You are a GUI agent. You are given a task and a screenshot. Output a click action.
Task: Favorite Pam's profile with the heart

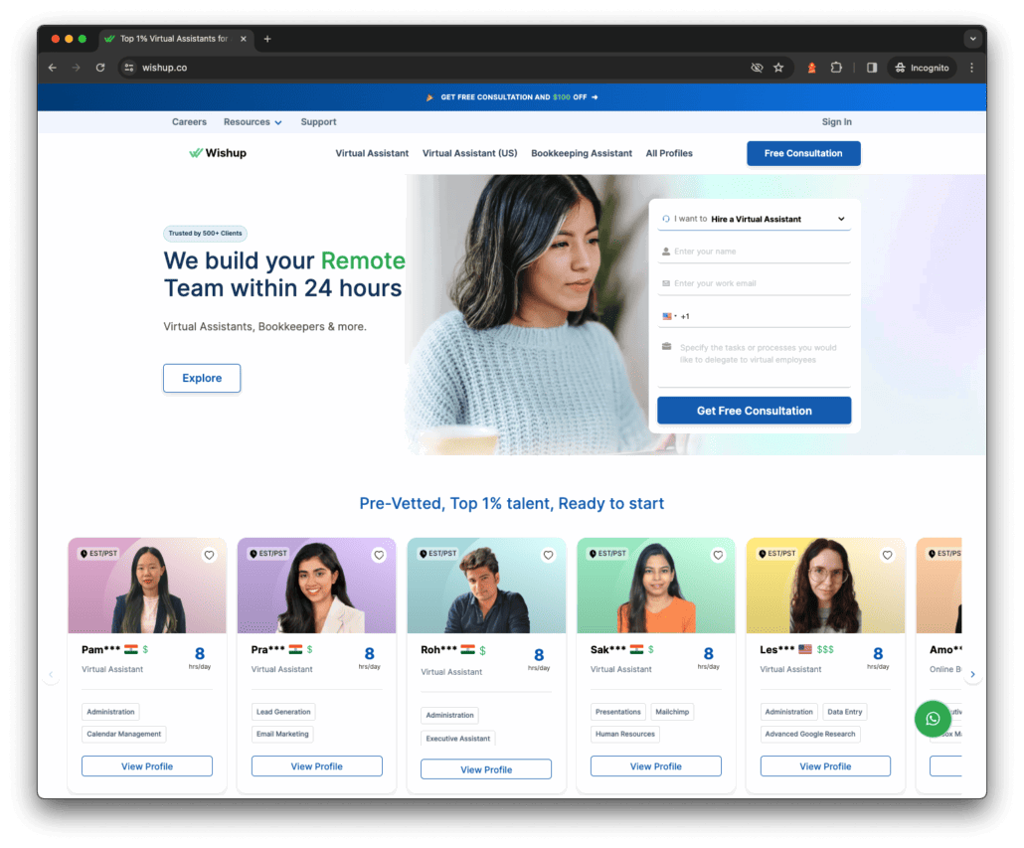[209, 556]
